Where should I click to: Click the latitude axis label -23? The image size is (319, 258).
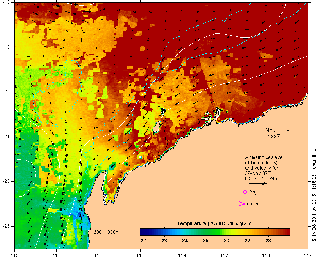(5, 226)
